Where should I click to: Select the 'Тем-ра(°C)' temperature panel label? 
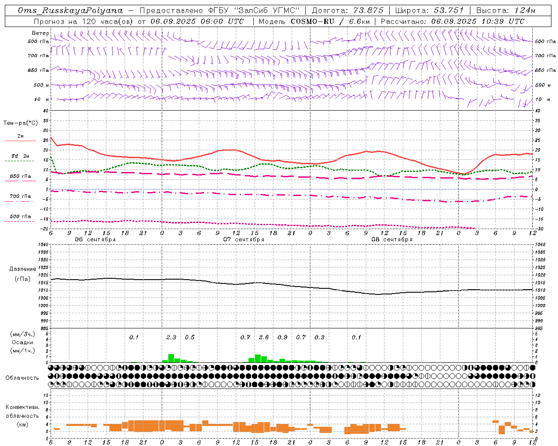[20, 123]
